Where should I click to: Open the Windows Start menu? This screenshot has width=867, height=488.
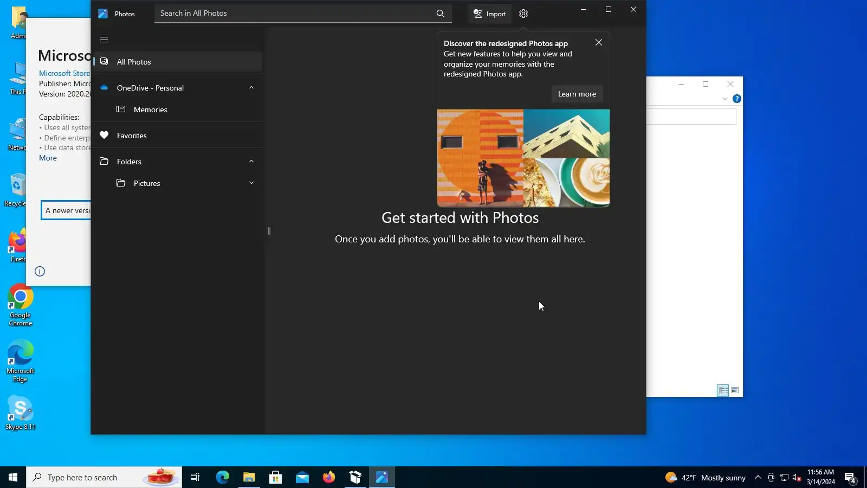point(13,477)
